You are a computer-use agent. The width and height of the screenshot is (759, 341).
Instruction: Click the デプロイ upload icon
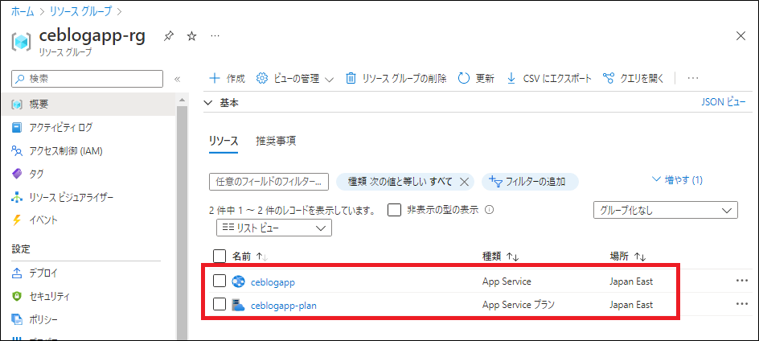[x=17, y=273]
